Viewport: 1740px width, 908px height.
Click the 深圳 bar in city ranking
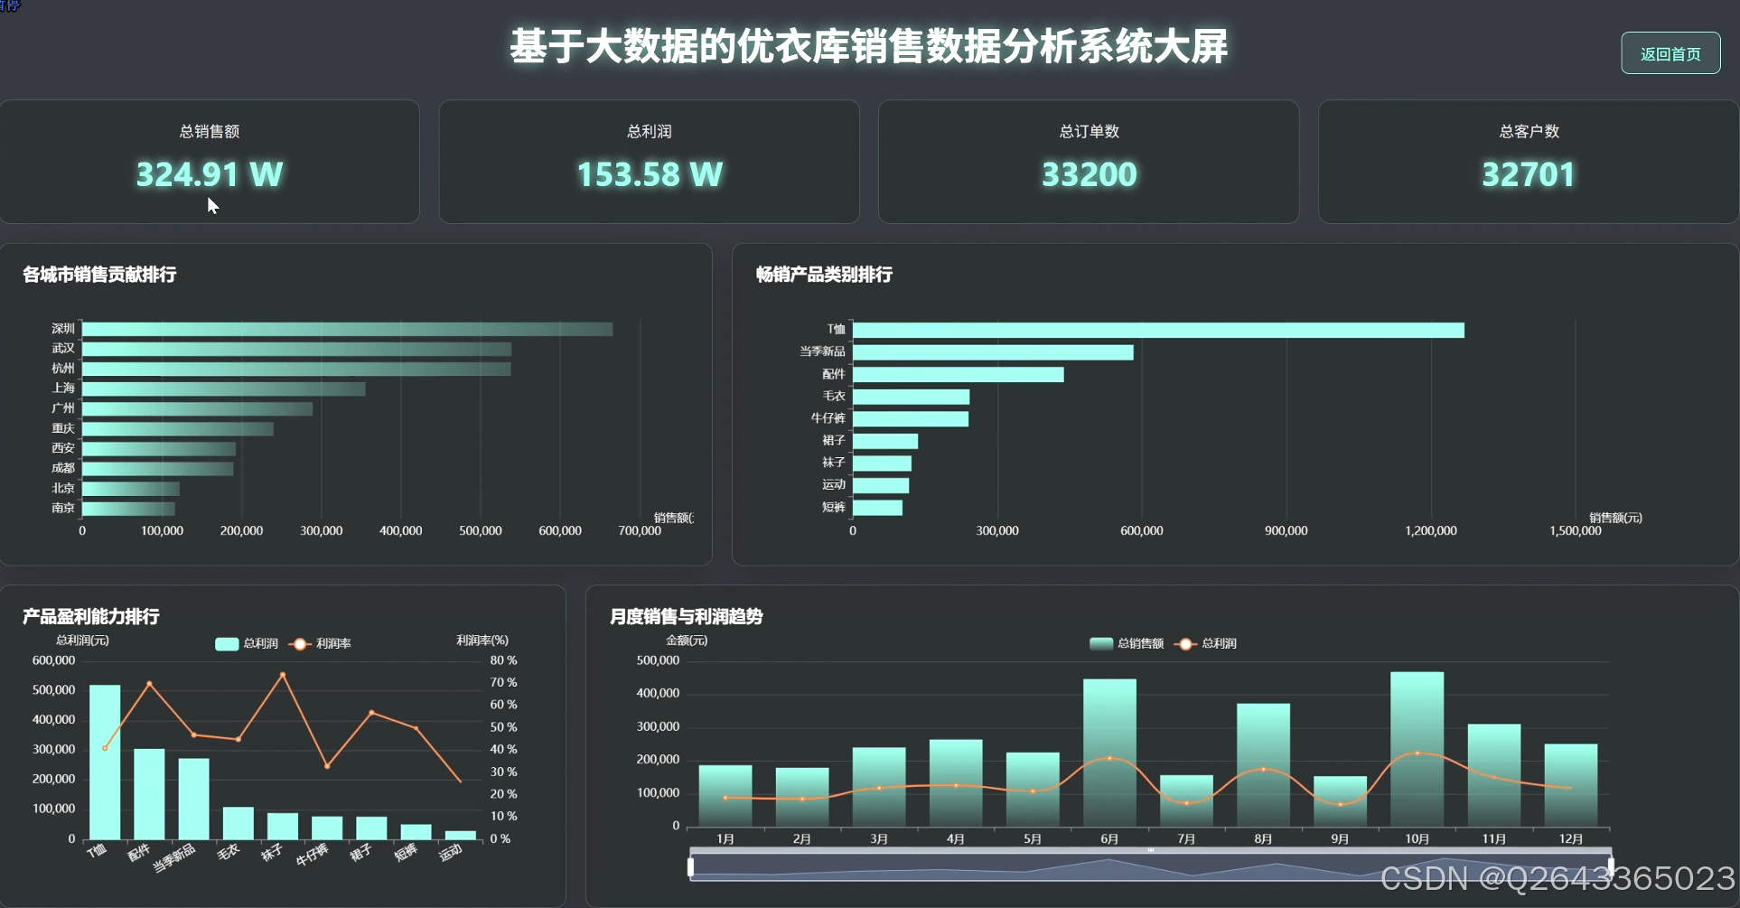coord(348,329)
